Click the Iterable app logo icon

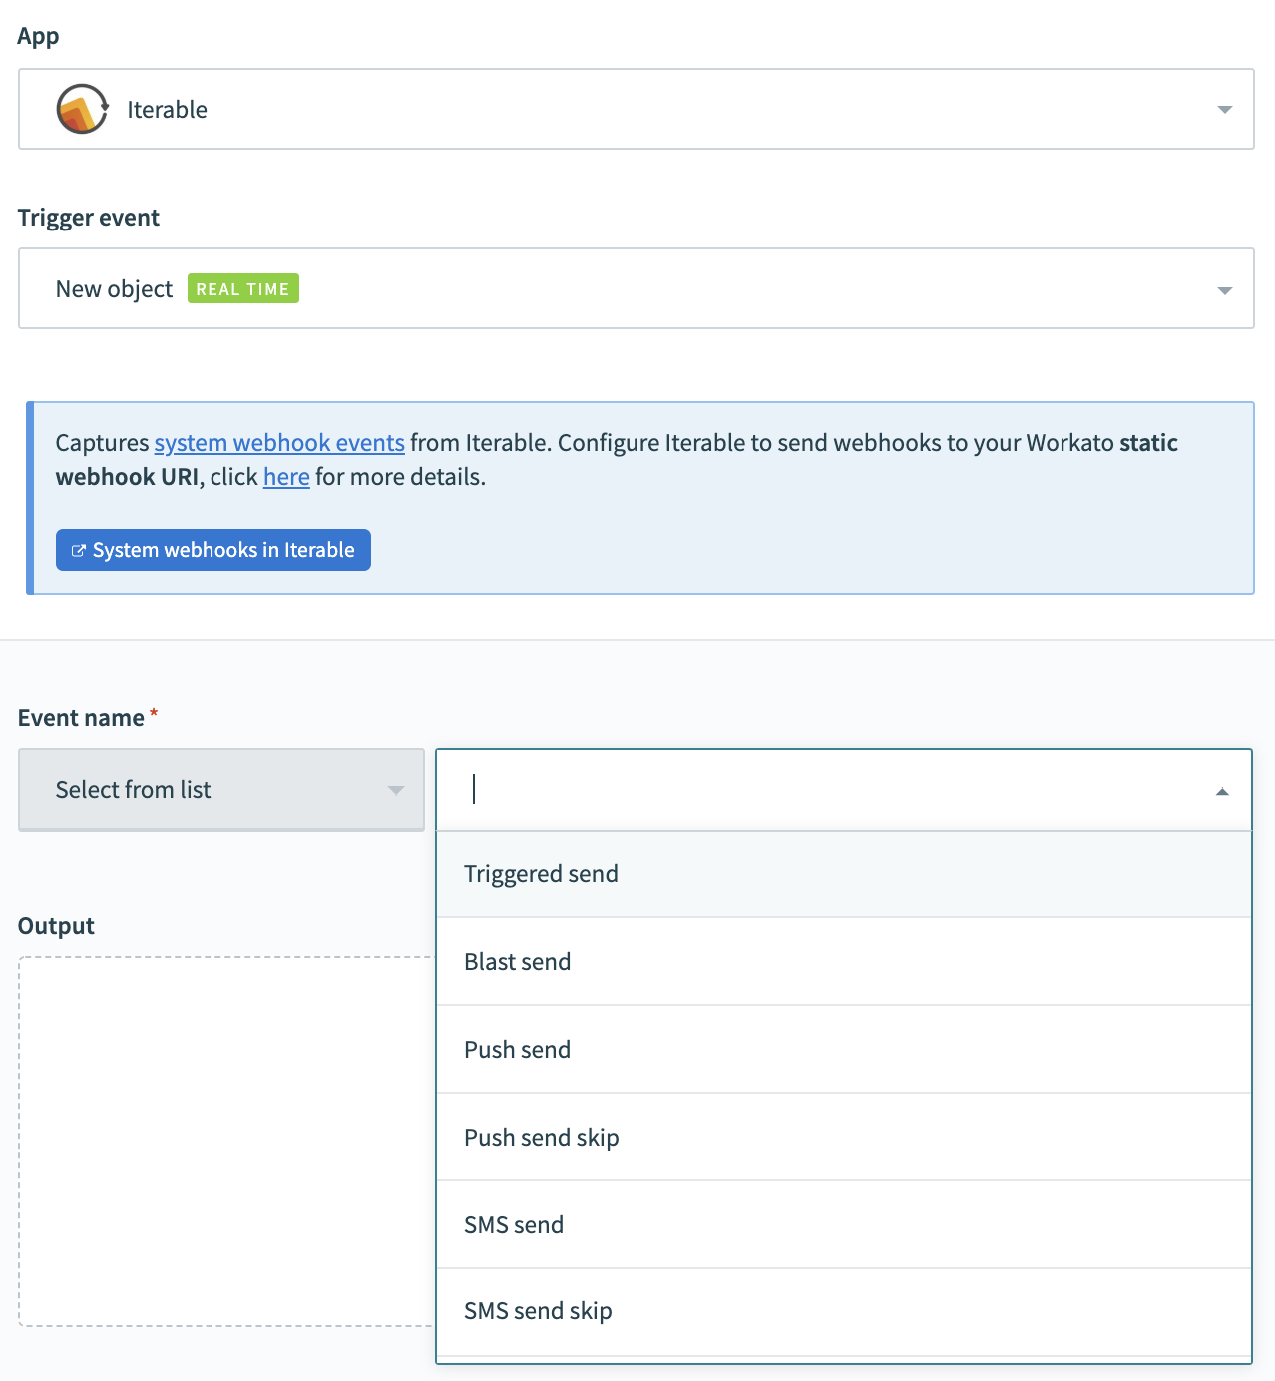pyautogui.click(x=82, y=109)
